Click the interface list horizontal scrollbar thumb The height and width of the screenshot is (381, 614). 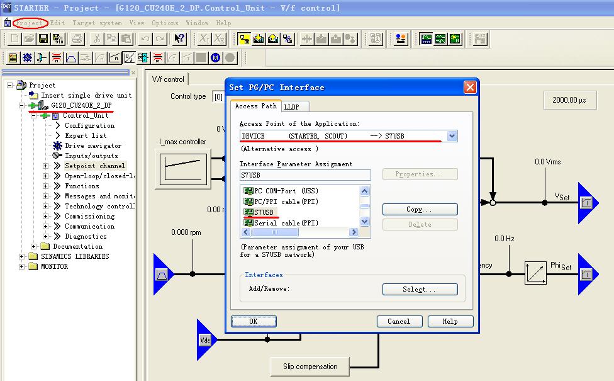pyautogui.click(x=276, y=232)
